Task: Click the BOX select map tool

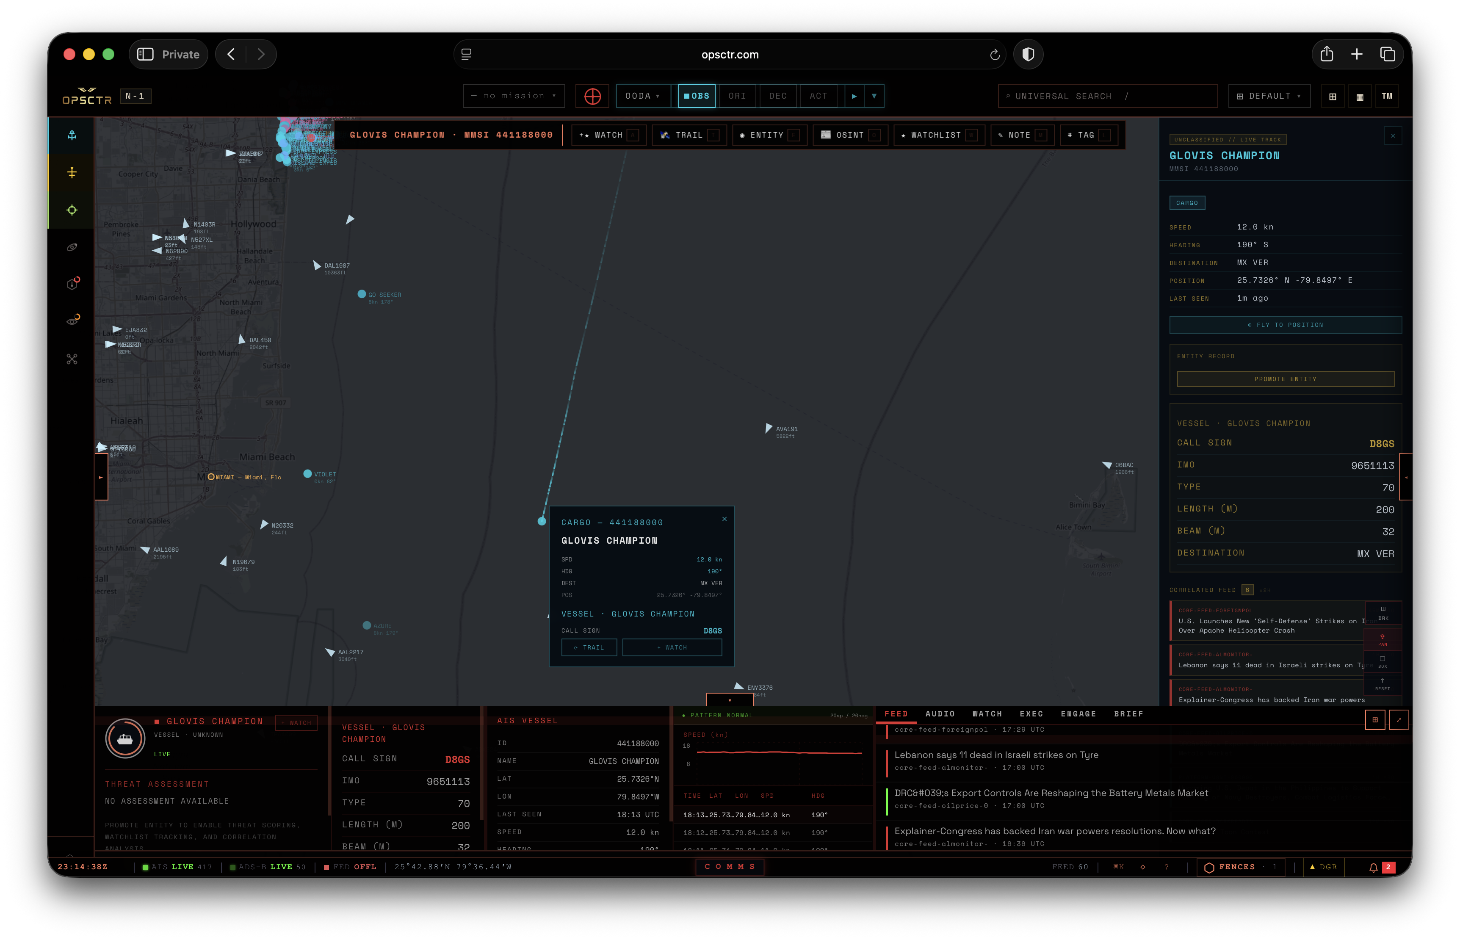Action: 1383,662
